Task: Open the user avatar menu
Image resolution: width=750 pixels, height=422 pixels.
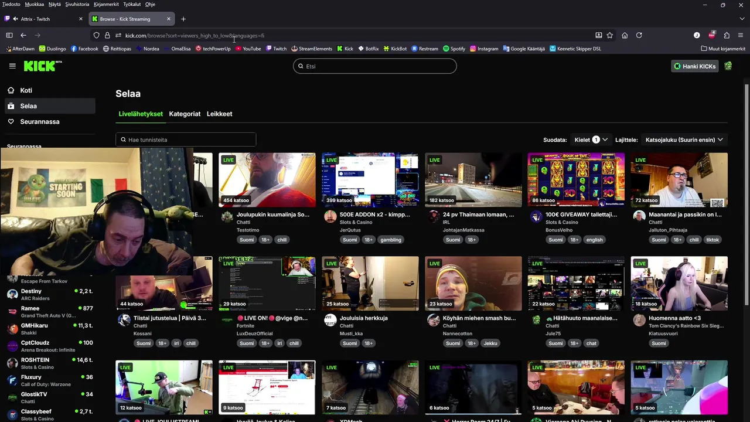Action: point(728,66)
